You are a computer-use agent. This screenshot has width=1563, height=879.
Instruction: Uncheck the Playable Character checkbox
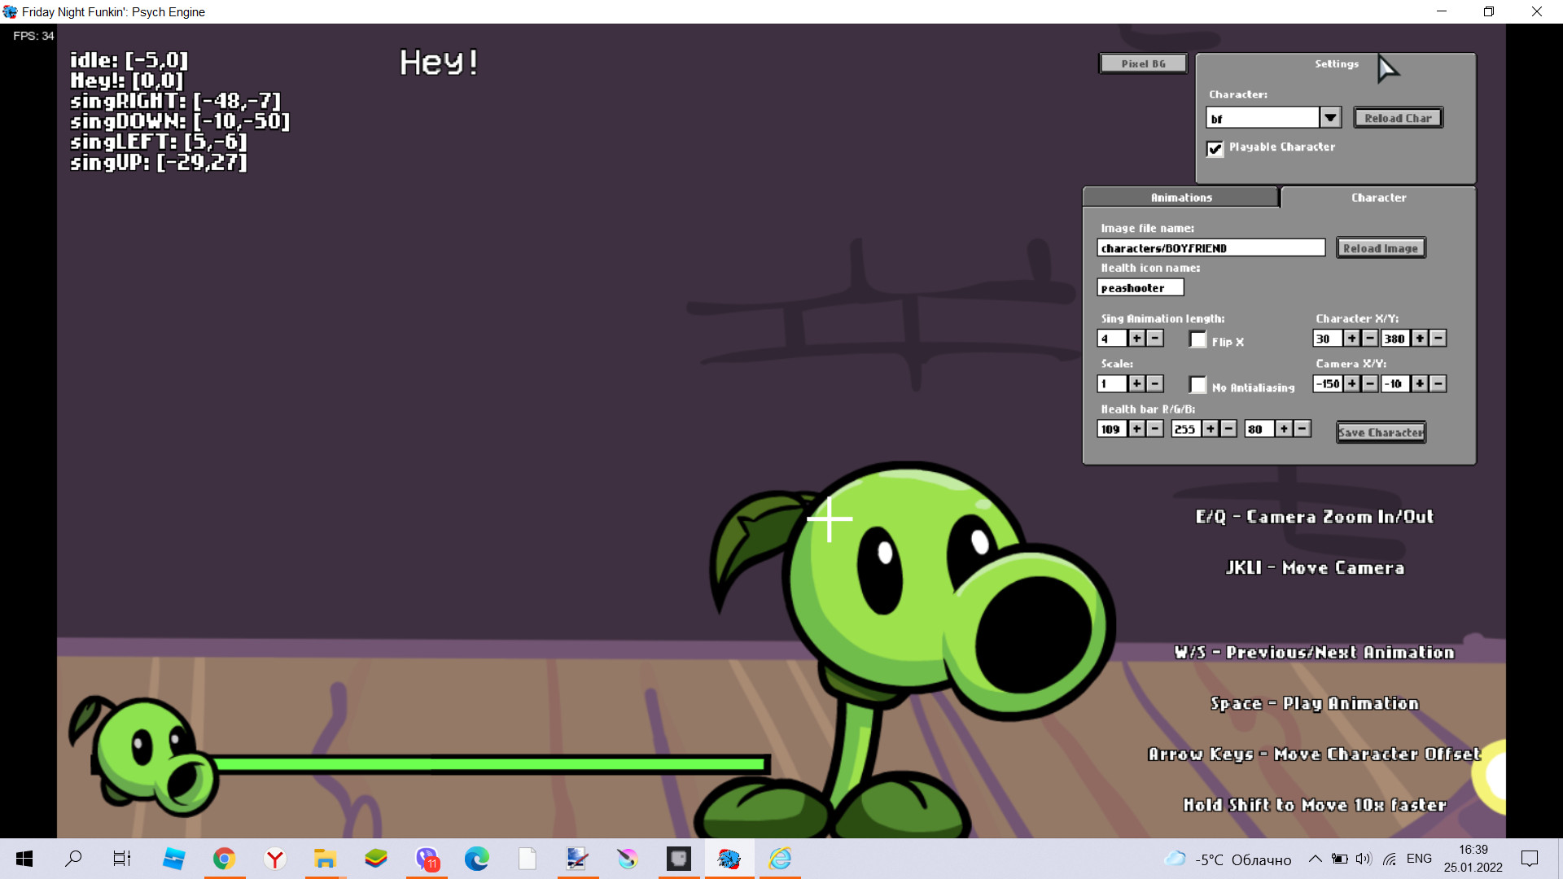[1215, 149]
